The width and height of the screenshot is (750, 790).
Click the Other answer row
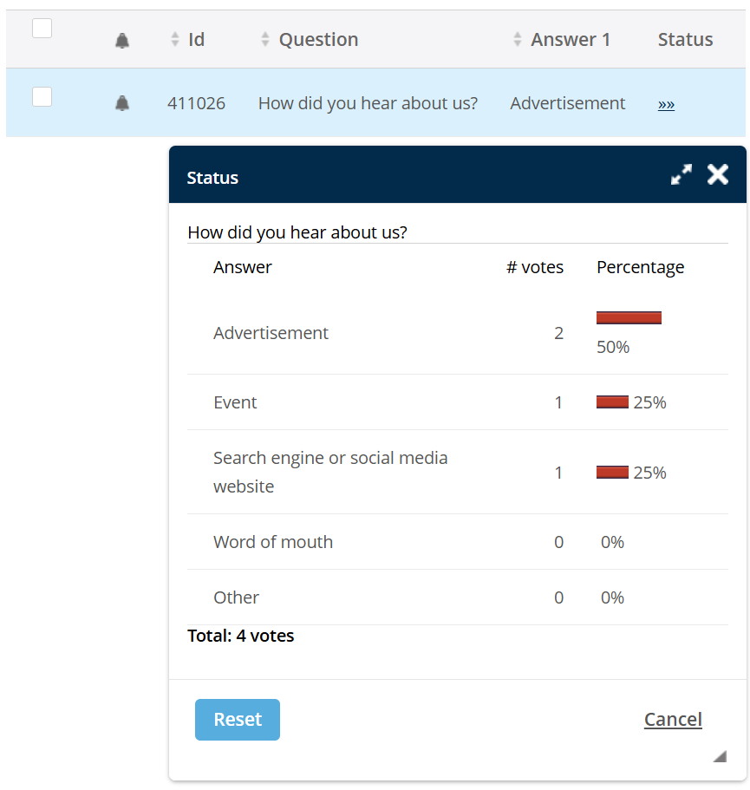(457, 597)
